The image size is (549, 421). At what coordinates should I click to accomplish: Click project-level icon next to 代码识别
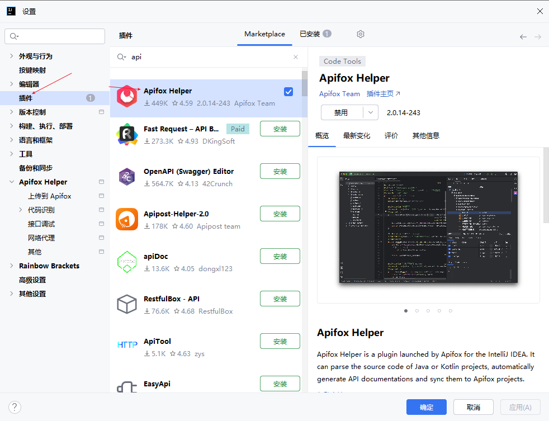click(x=102, y=210)
